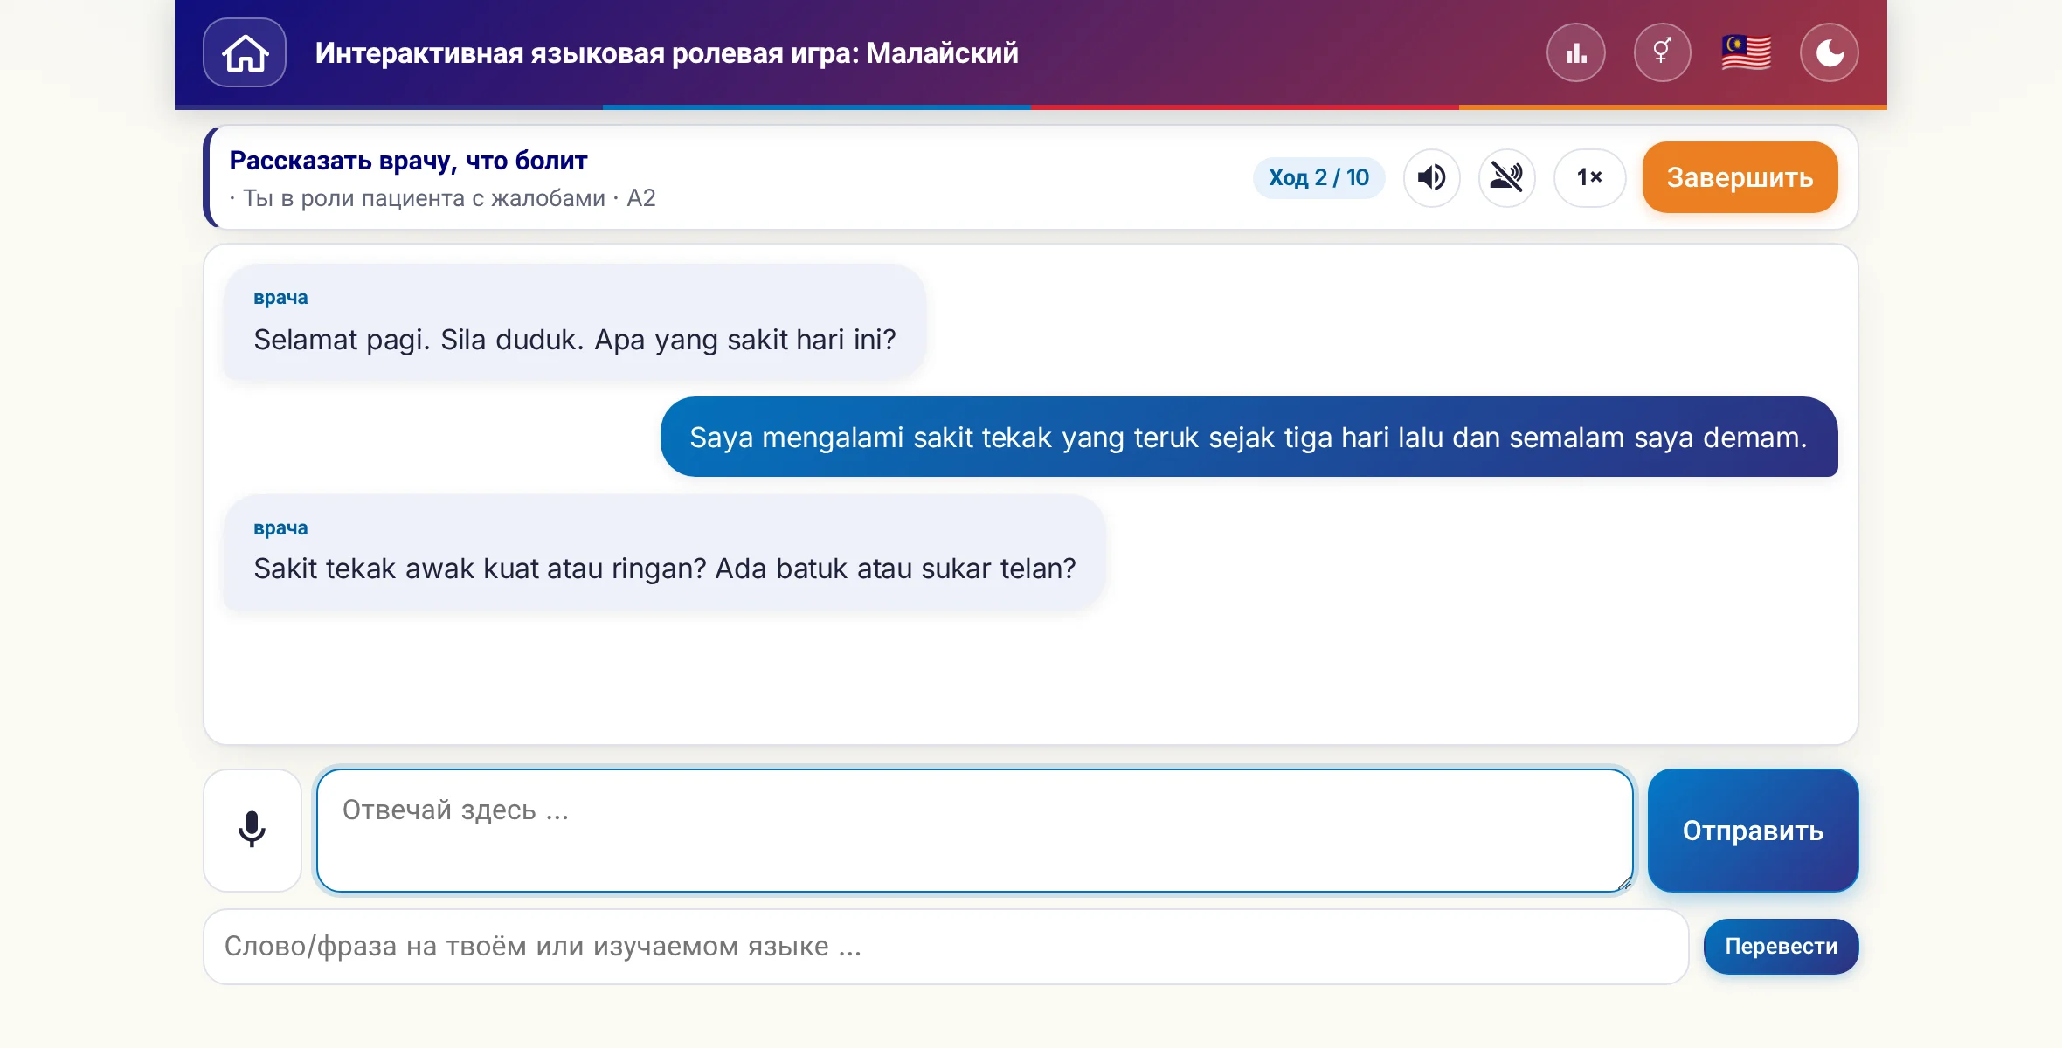Focus the 'Отвечай здесь' reply field
The height and width of the screenshot is (1048, 2062).
click(974, 830)
